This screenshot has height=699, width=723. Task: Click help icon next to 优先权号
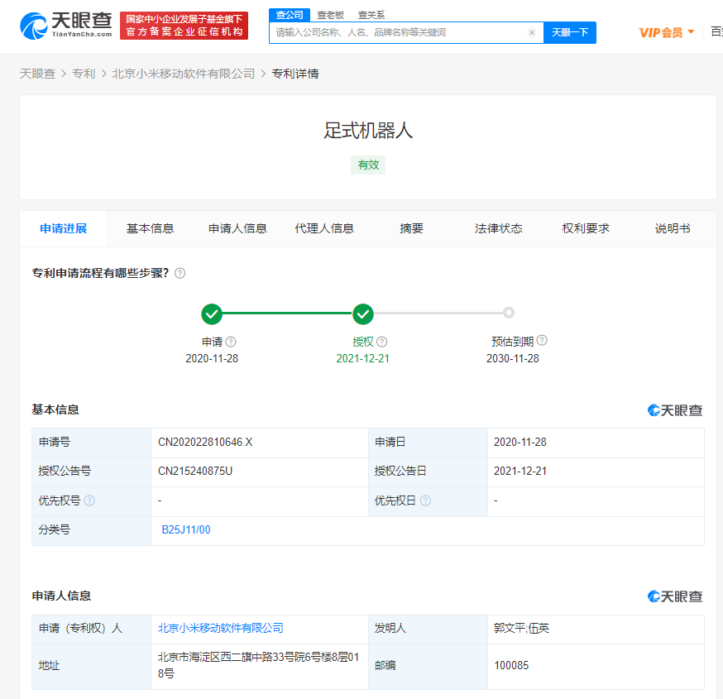(x=89, y=500)
